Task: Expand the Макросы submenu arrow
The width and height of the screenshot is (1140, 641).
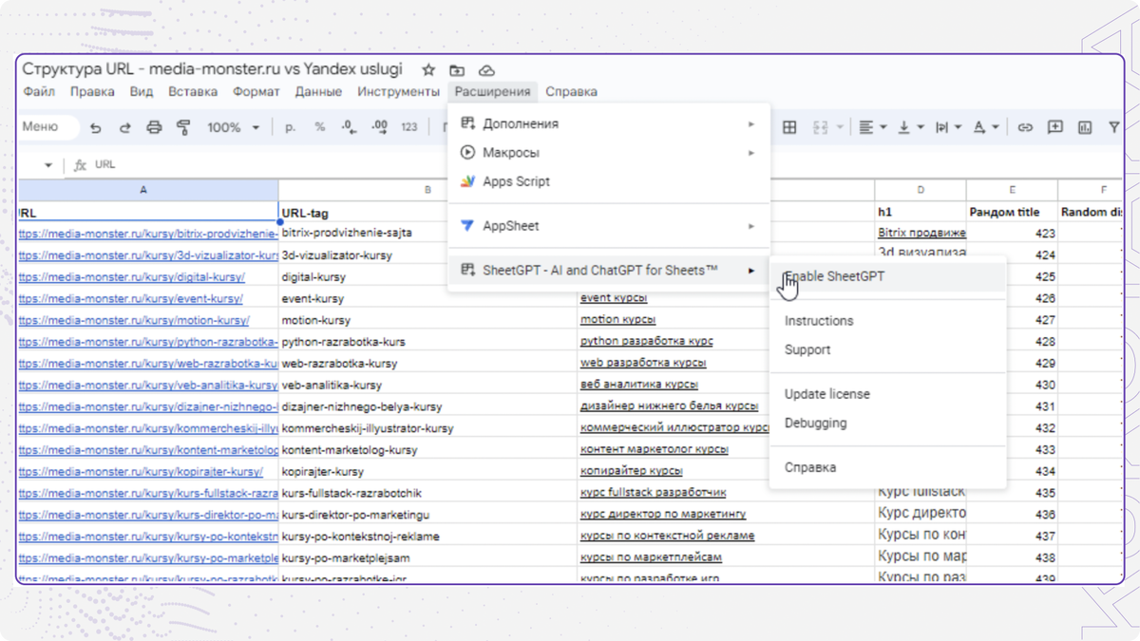Action: 751,153
